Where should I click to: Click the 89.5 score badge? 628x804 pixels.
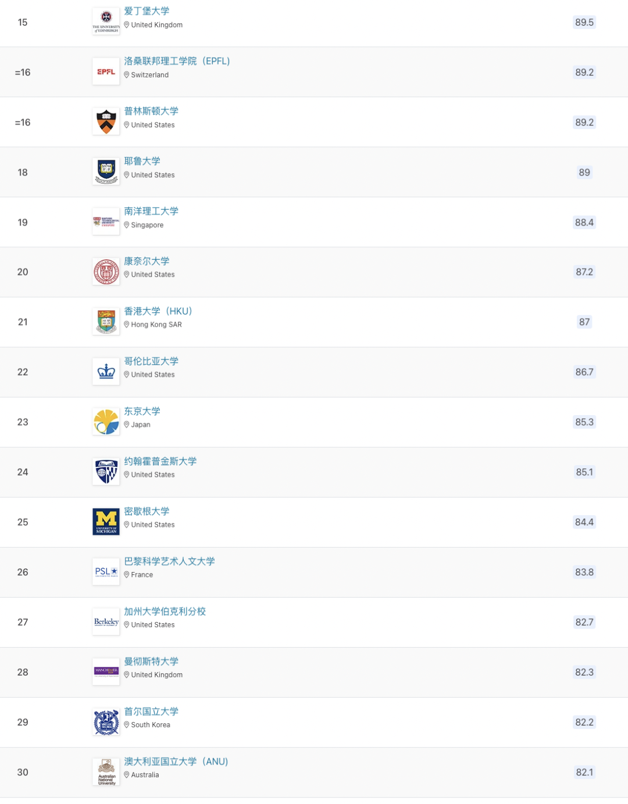(x=584, y=22)
